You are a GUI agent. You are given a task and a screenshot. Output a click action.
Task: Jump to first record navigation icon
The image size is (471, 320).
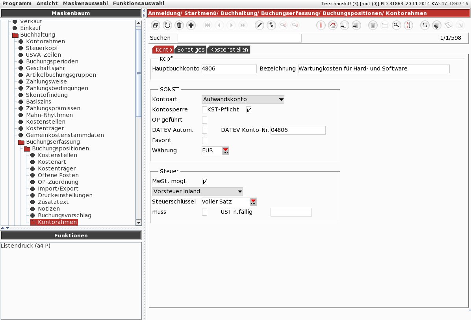[208, 25]
